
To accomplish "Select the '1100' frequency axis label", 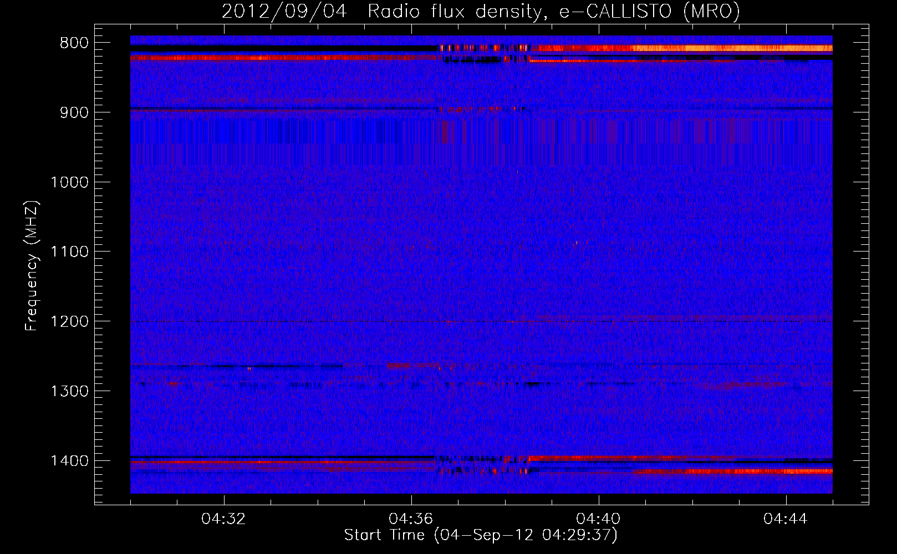I will [x=69, y=252].
